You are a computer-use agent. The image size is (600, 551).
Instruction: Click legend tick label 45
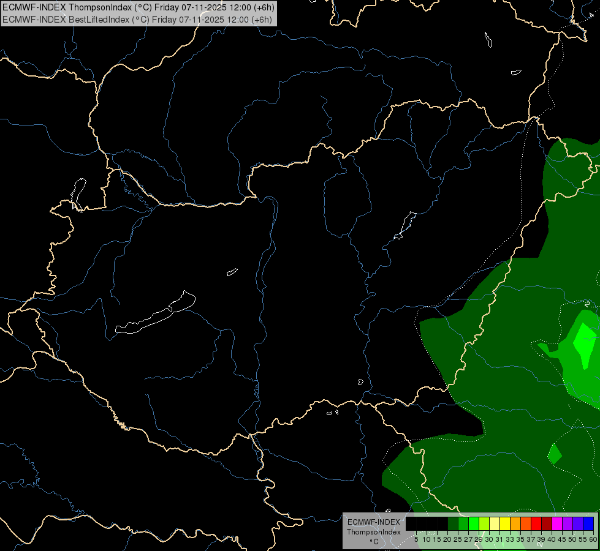562,539
